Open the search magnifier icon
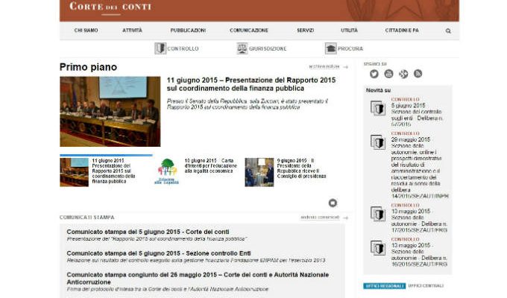Viewport: 507px width, 298px height. click(448, 31)
